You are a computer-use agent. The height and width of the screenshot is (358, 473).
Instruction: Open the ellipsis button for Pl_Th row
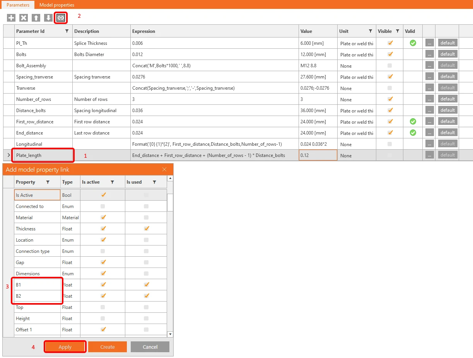click(x=429, y=43)
